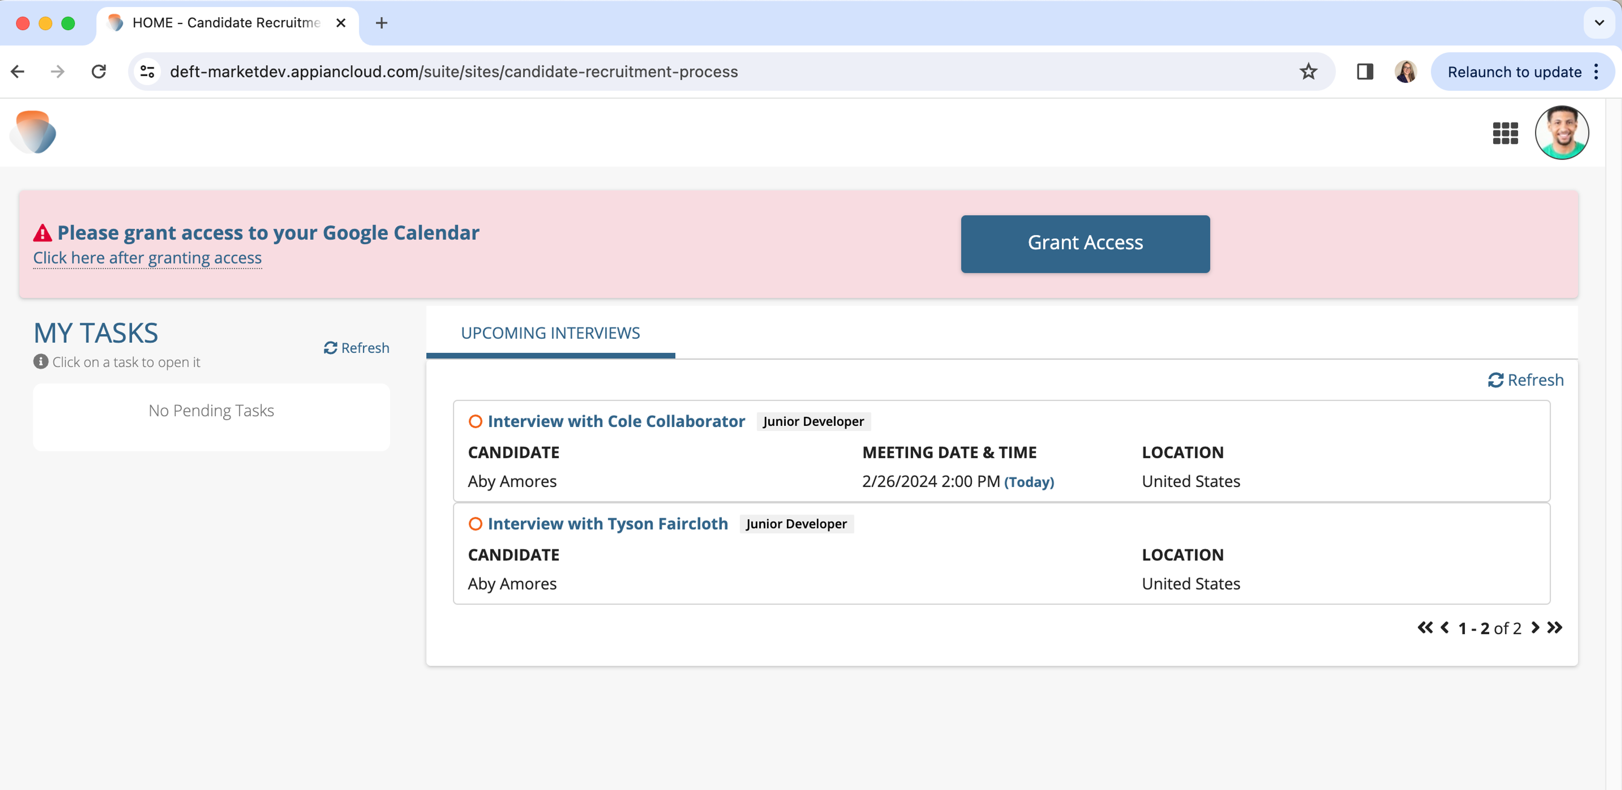Close the HOME - Candidate Recruitment tab

(x=340, y=23)
